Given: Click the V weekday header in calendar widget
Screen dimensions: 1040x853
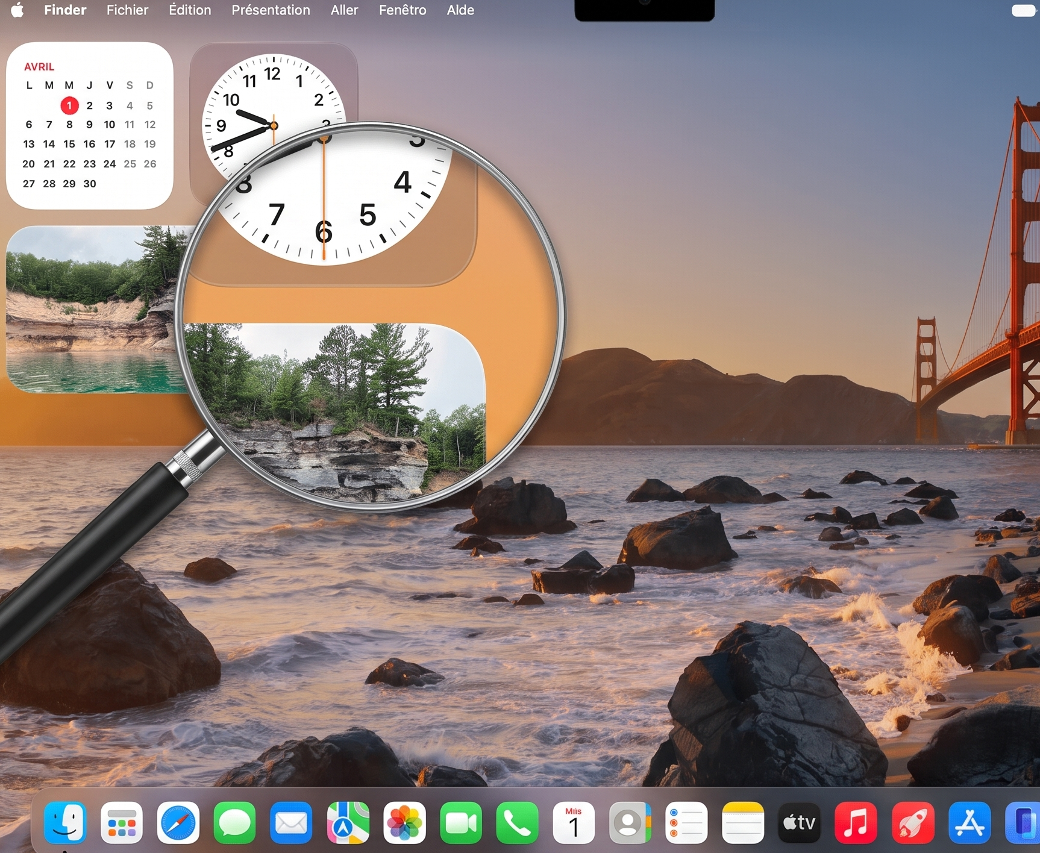Looking at the screenshot, I should pyautogui.click(x=109, y=86).
